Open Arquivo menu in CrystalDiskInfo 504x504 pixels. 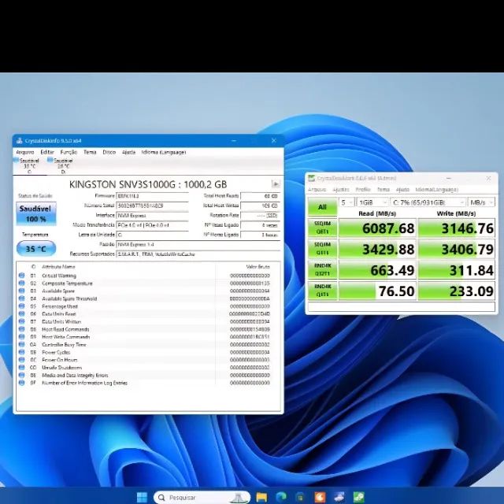pos(25,152)
